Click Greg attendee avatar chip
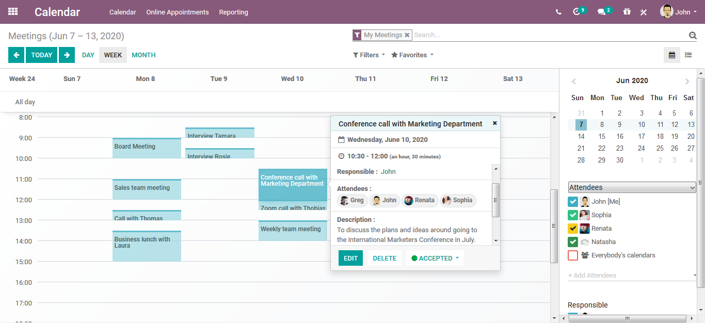Screen dimensions: 705x323 [352, 201]
